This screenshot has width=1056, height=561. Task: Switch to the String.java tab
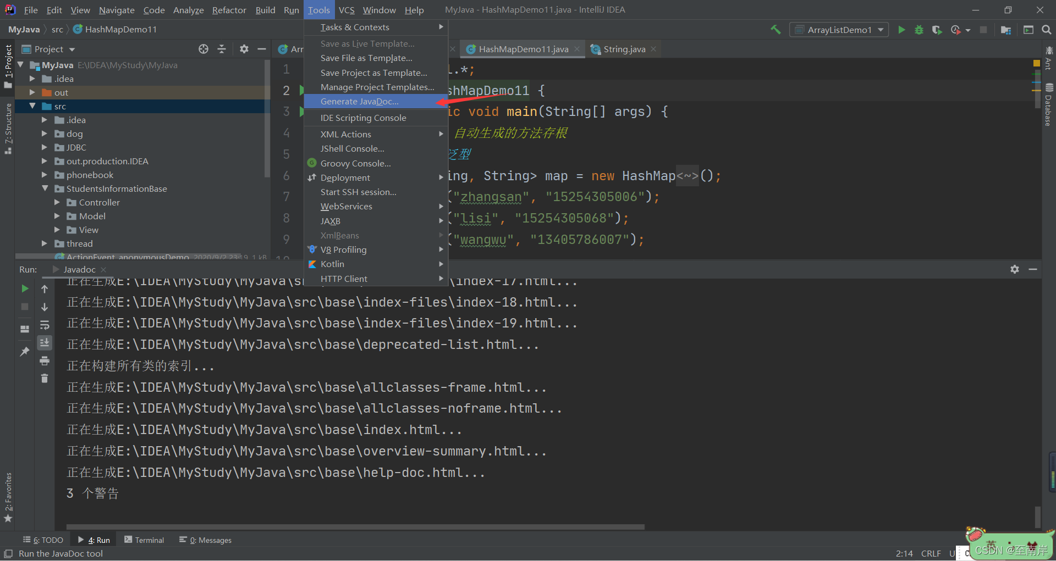624,49
